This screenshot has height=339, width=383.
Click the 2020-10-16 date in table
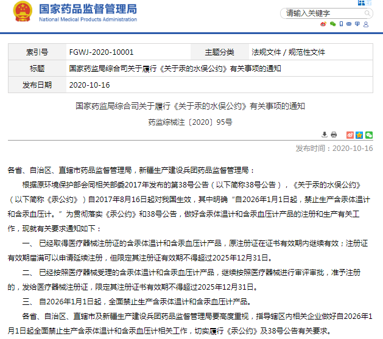[x=90, y=85]
